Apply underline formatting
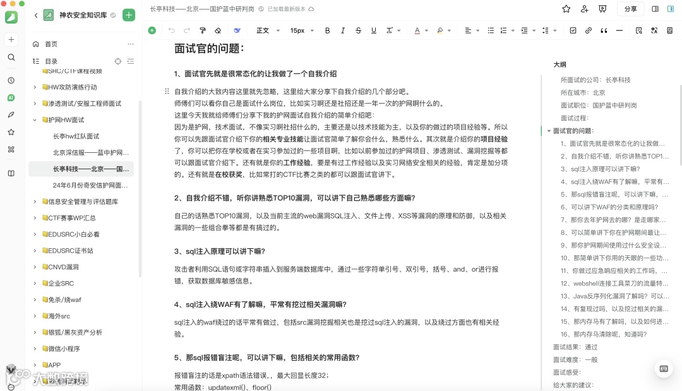The image size is (682, 391). [x=374, y=30]
